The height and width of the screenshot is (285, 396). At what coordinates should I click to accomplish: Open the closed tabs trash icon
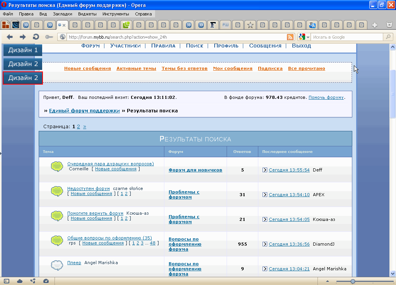(389, 25)
